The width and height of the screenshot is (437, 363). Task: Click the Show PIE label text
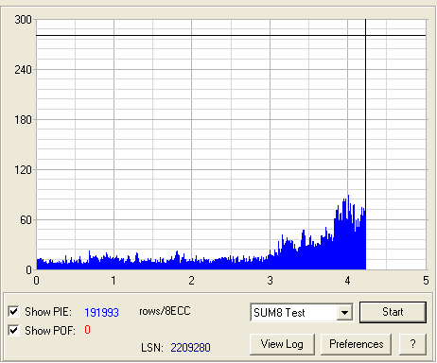point(48,312)
